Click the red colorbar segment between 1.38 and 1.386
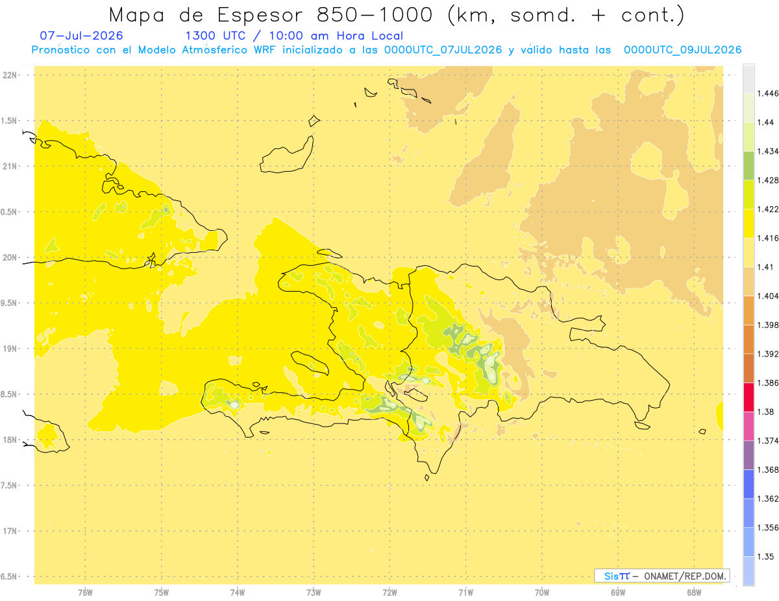The image size is (779, 601). pos(748,397)
